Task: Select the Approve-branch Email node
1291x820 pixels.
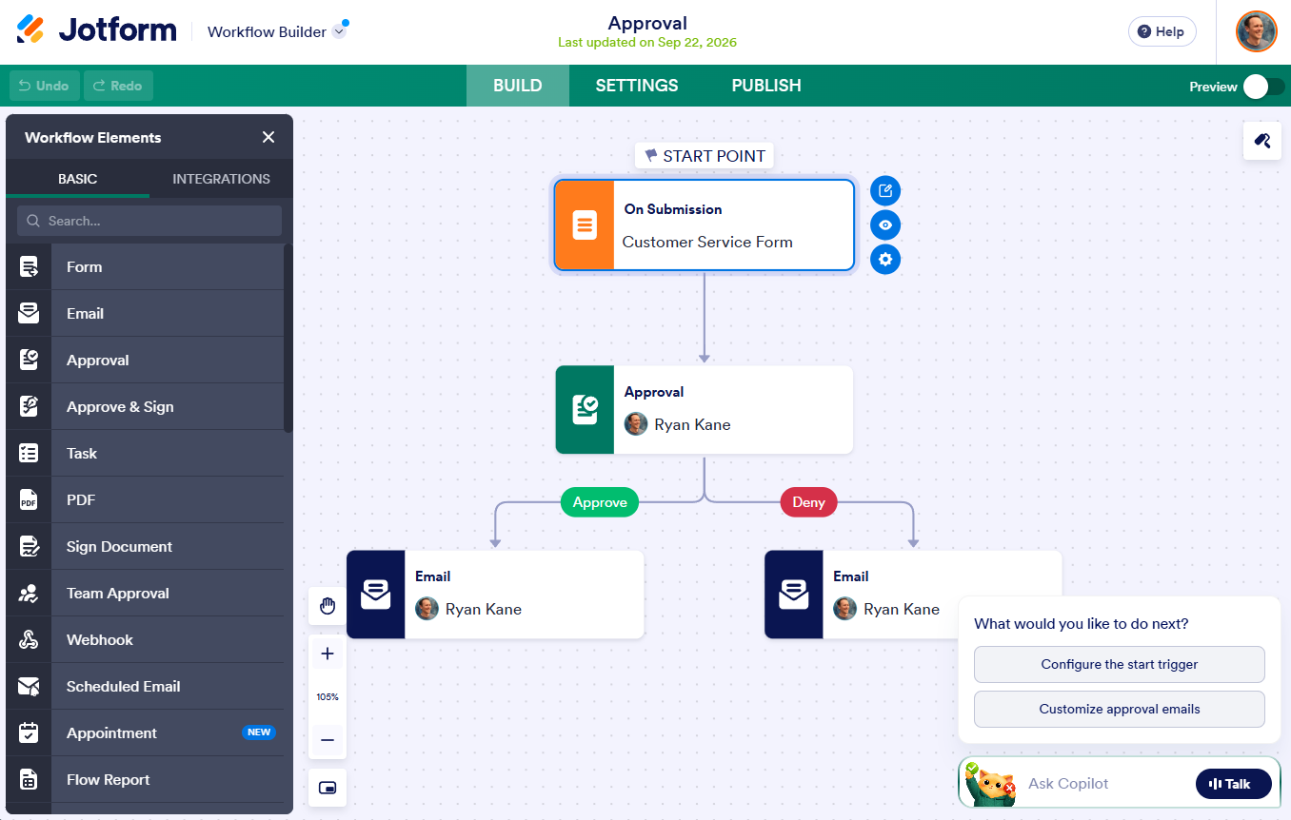Action: [495, 595]
